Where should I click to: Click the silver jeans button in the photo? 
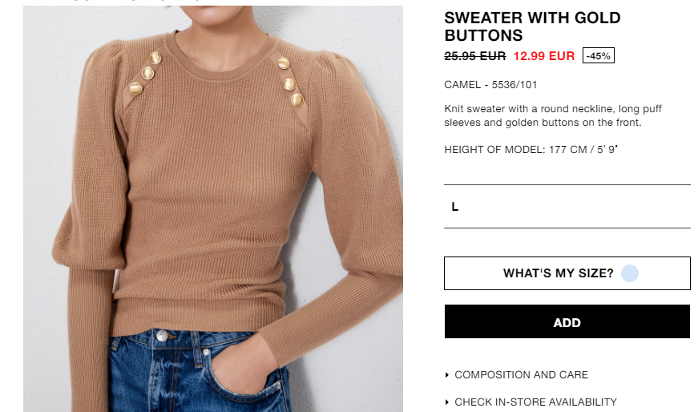click(x=162, y=335)
